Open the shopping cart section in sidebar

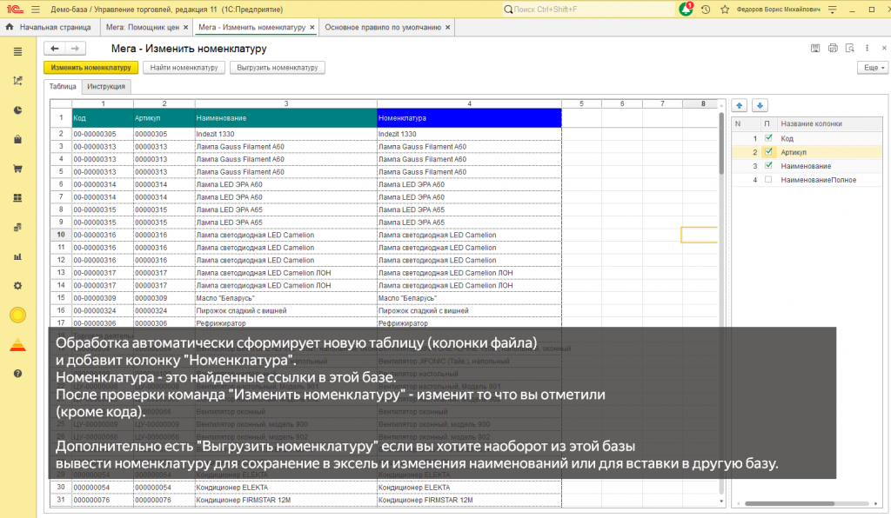coord(18,169)
